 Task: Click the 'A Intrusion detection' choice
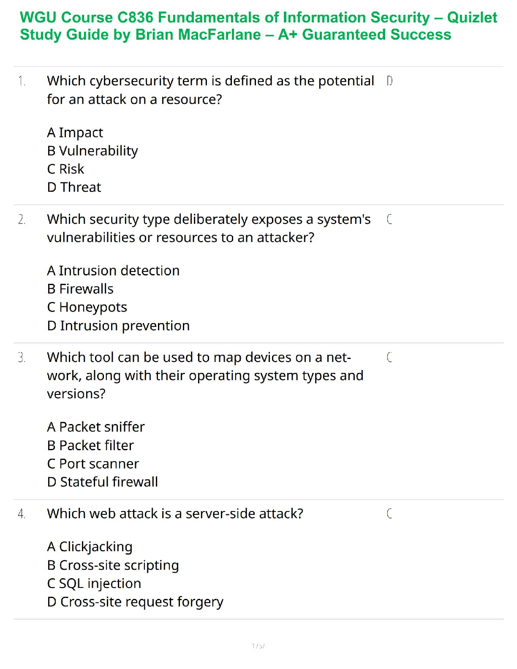pos(113,271)
